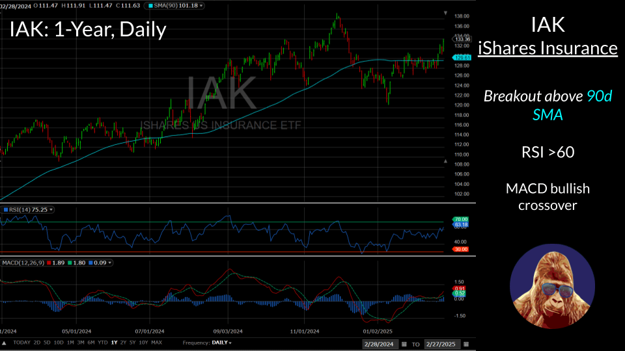
Task: Click the 102.00 price axis label
Action: [x=462, y=194]
